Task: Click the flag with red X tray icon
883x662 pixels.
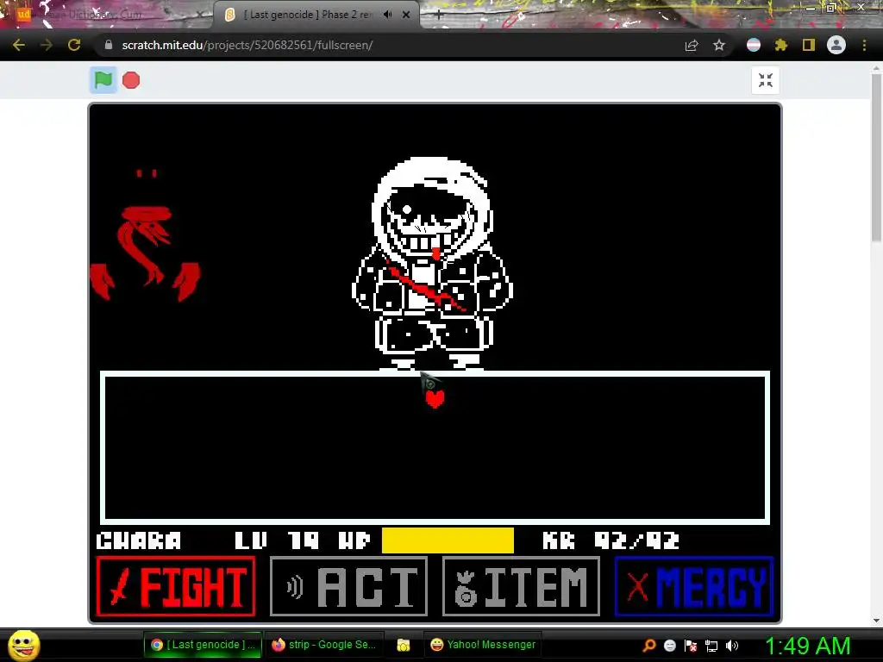Action: click(x=691, y=646)
